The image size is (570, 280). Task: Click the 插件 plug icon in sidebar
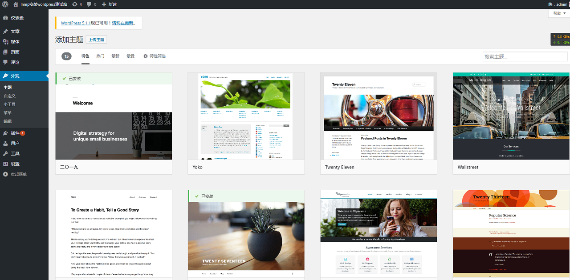click(x=5, y=133)
